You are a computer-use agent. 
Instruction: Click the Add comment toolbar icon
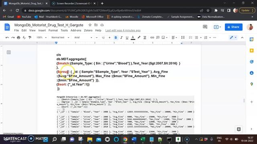158,38
